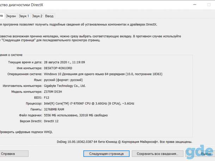Viewport: 215px width, 161px height.
Task: Click the Справка button
Action: (x=14, y=154)
